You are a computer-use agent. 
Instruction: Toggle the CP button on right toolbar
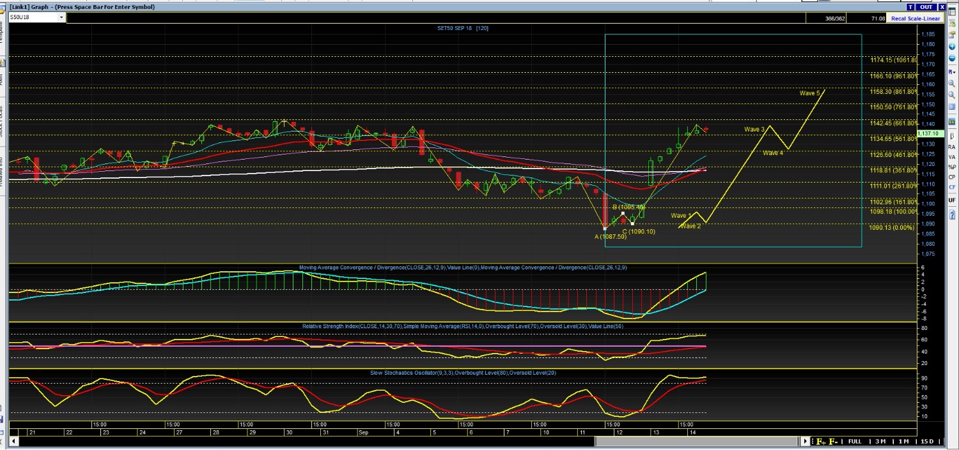coord(951,177)
